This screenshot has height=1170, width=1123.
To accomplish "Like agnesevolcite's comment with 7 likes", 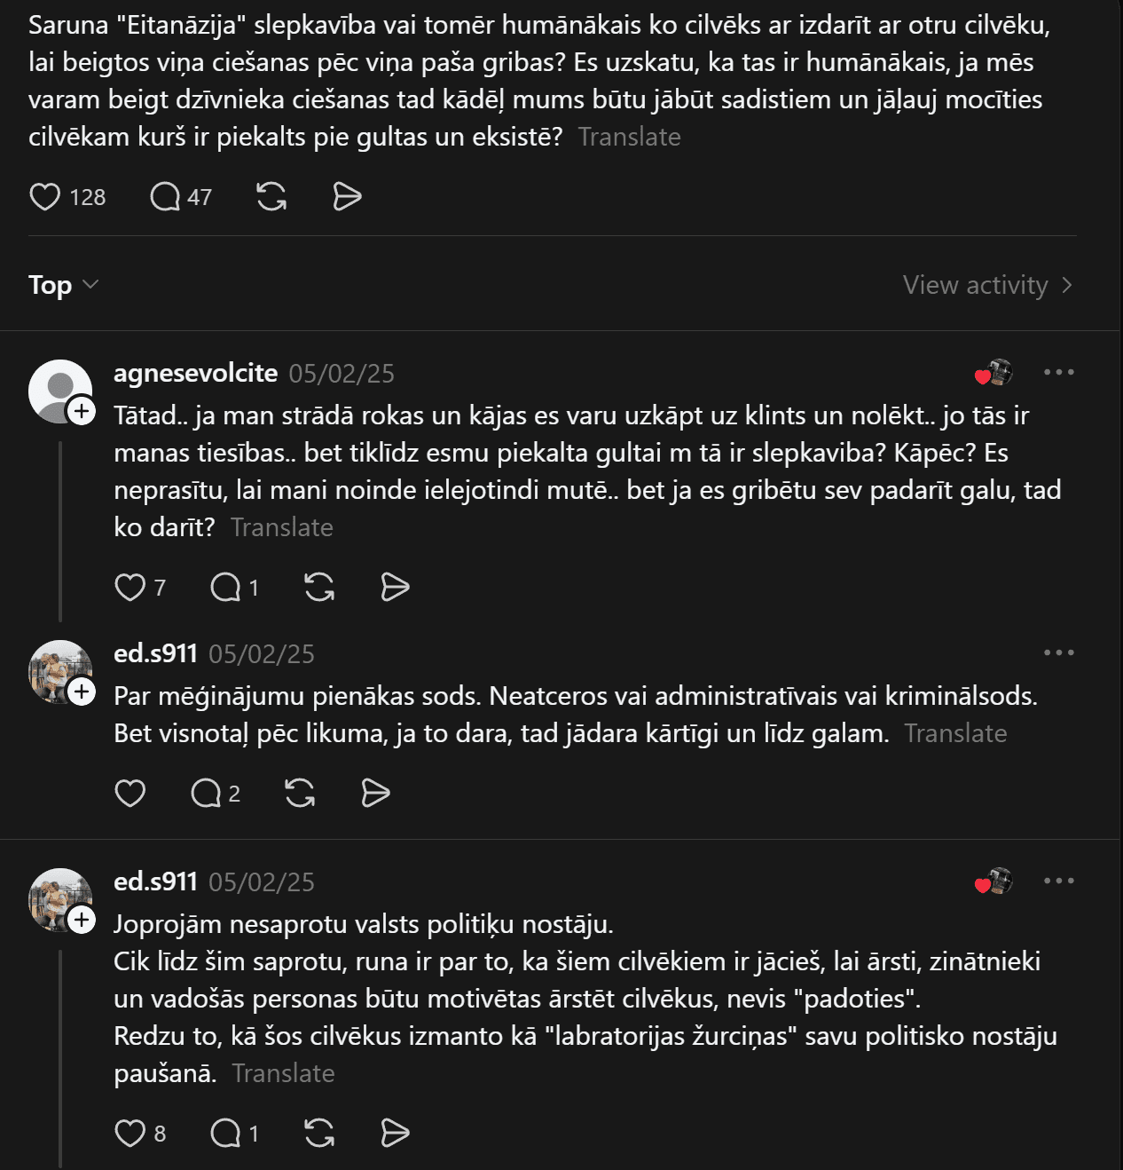I will [x=130, y=587].
